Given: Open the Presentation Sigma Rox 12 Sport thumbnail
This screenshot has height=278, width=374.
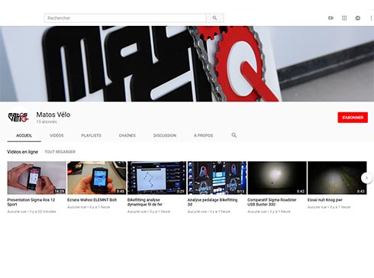Looking at the screenshot, I should [x=37, y=178].
